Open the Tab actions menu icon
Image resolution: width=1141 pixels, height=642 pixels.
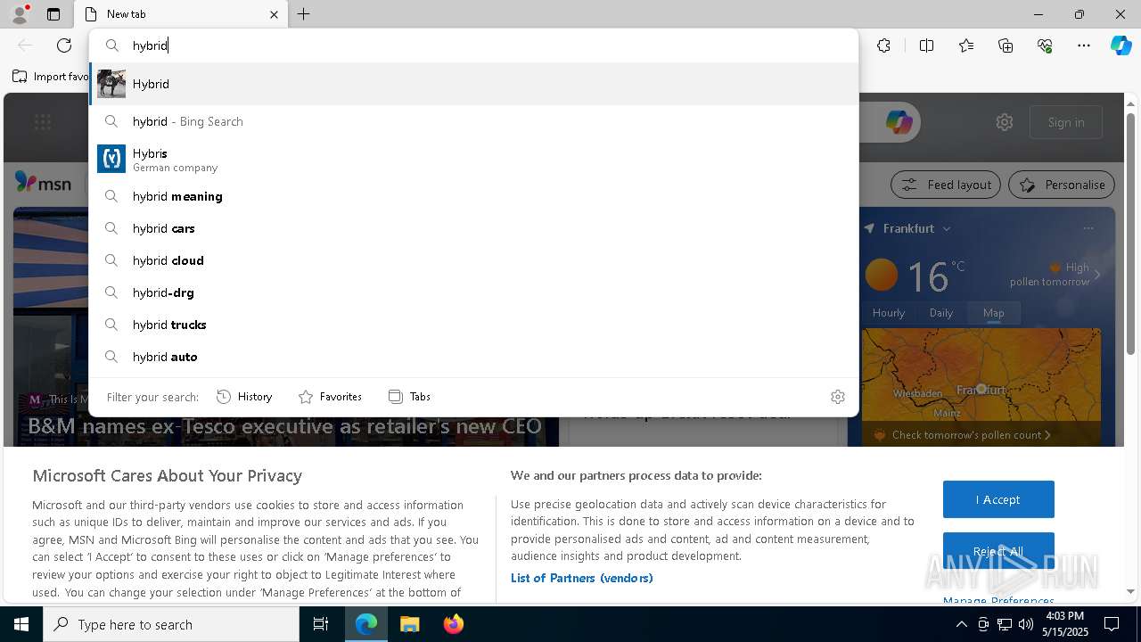coord(53,14)
